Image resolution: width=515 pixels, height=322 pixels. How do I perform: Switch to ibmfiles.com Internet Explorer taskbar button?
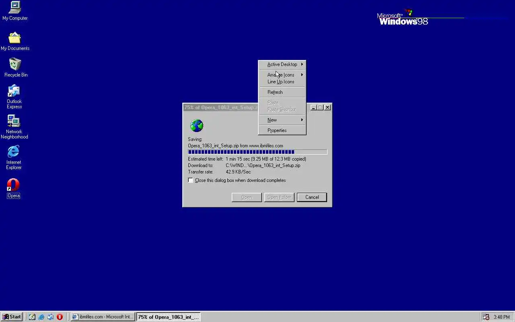tap(103, 317)
